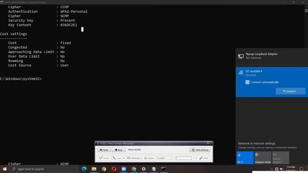Tick the Connect automatically checkbox

tap(247, 82)
